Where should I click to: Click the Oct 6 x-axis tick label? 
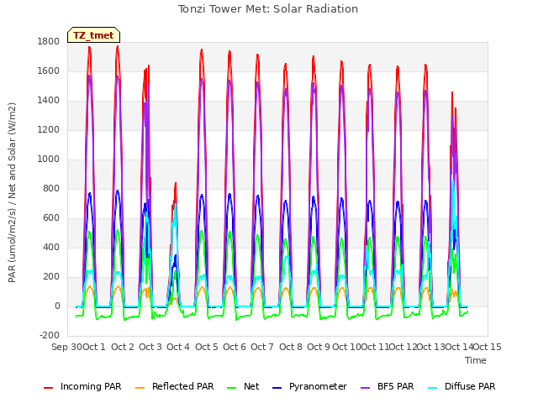(235, 347)
